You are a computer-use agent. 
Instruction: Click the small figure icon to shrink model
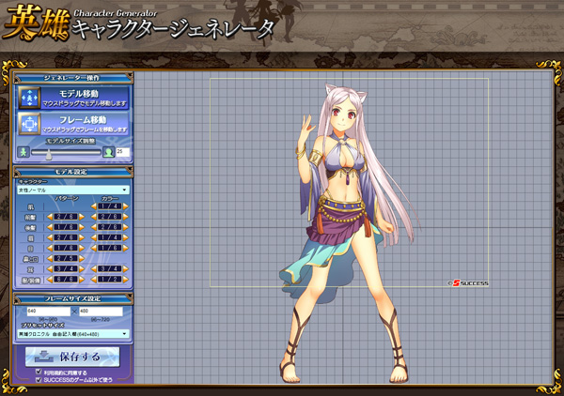point(23,152)
